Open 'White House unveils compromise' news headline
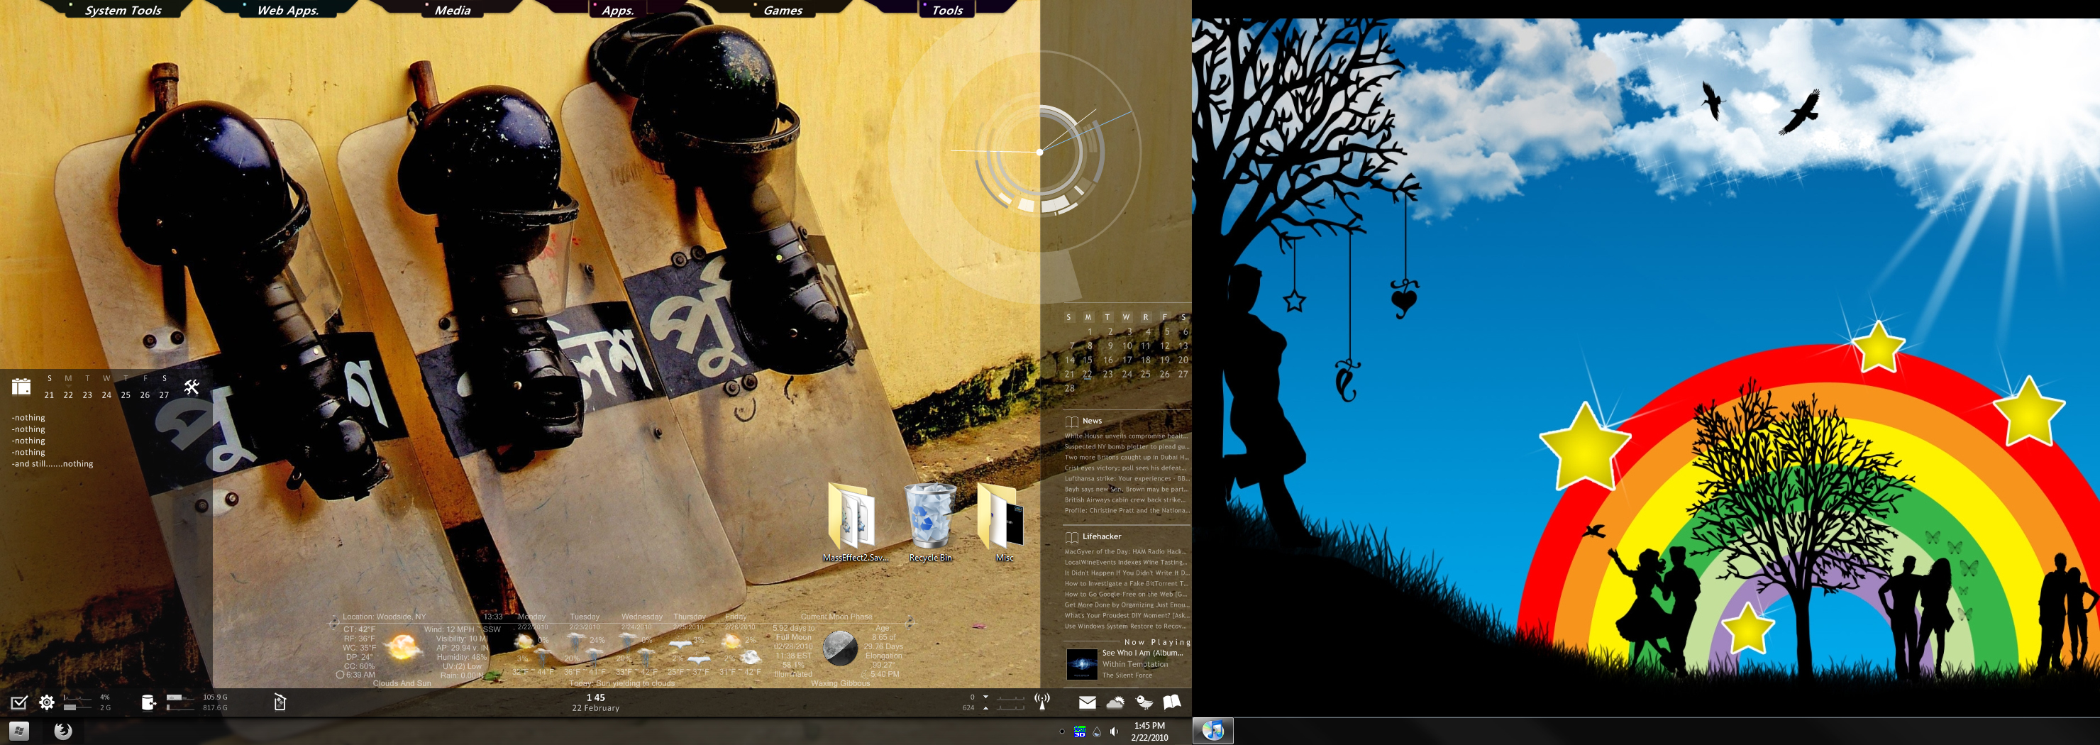 [1126, 436]
